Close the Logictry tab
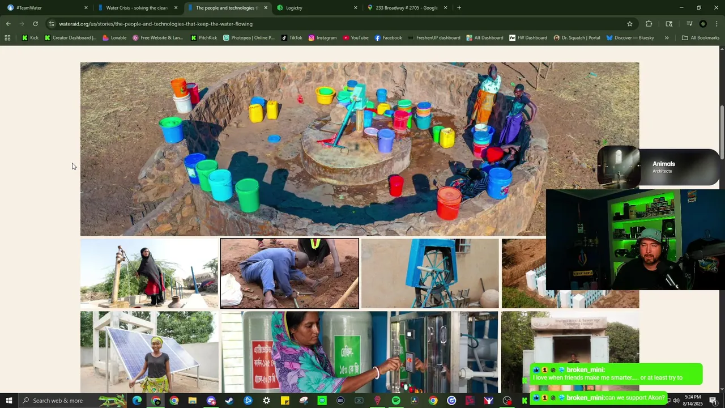 [x=356, y=8]
